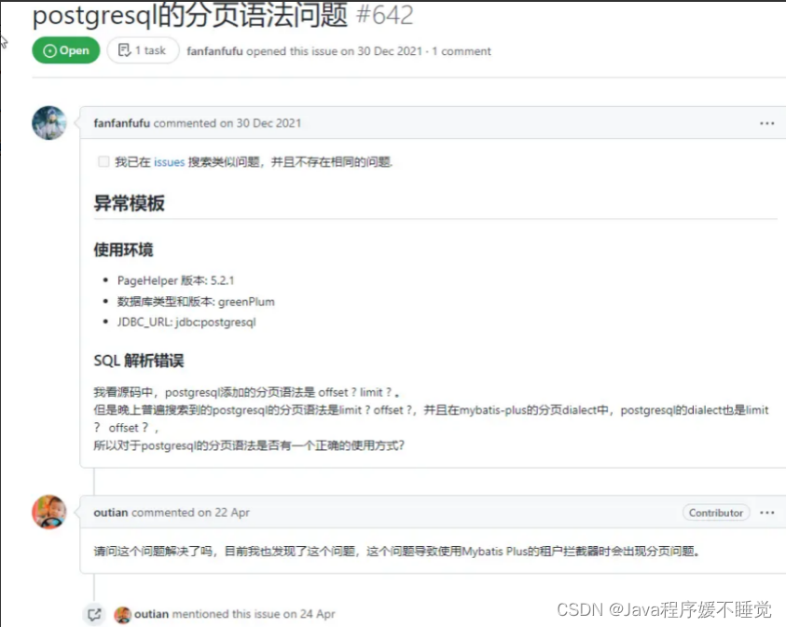Click the 使用环境 heading
Image resolution: width=786 pixels, height=627 pixels.
(123, 250)
